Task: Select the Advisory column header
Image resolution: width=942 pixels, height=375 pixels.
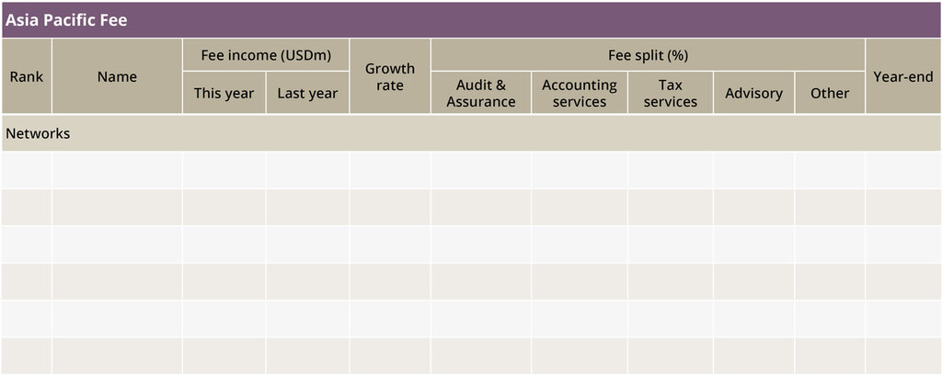Action: click(753, 93)
